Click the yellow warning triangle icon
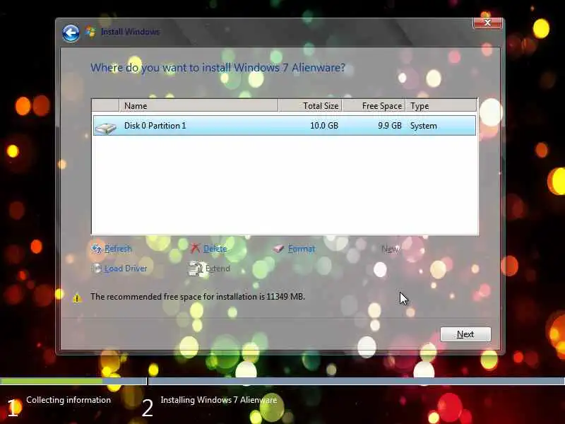The image size is (565, 424). tap(77, 298)
